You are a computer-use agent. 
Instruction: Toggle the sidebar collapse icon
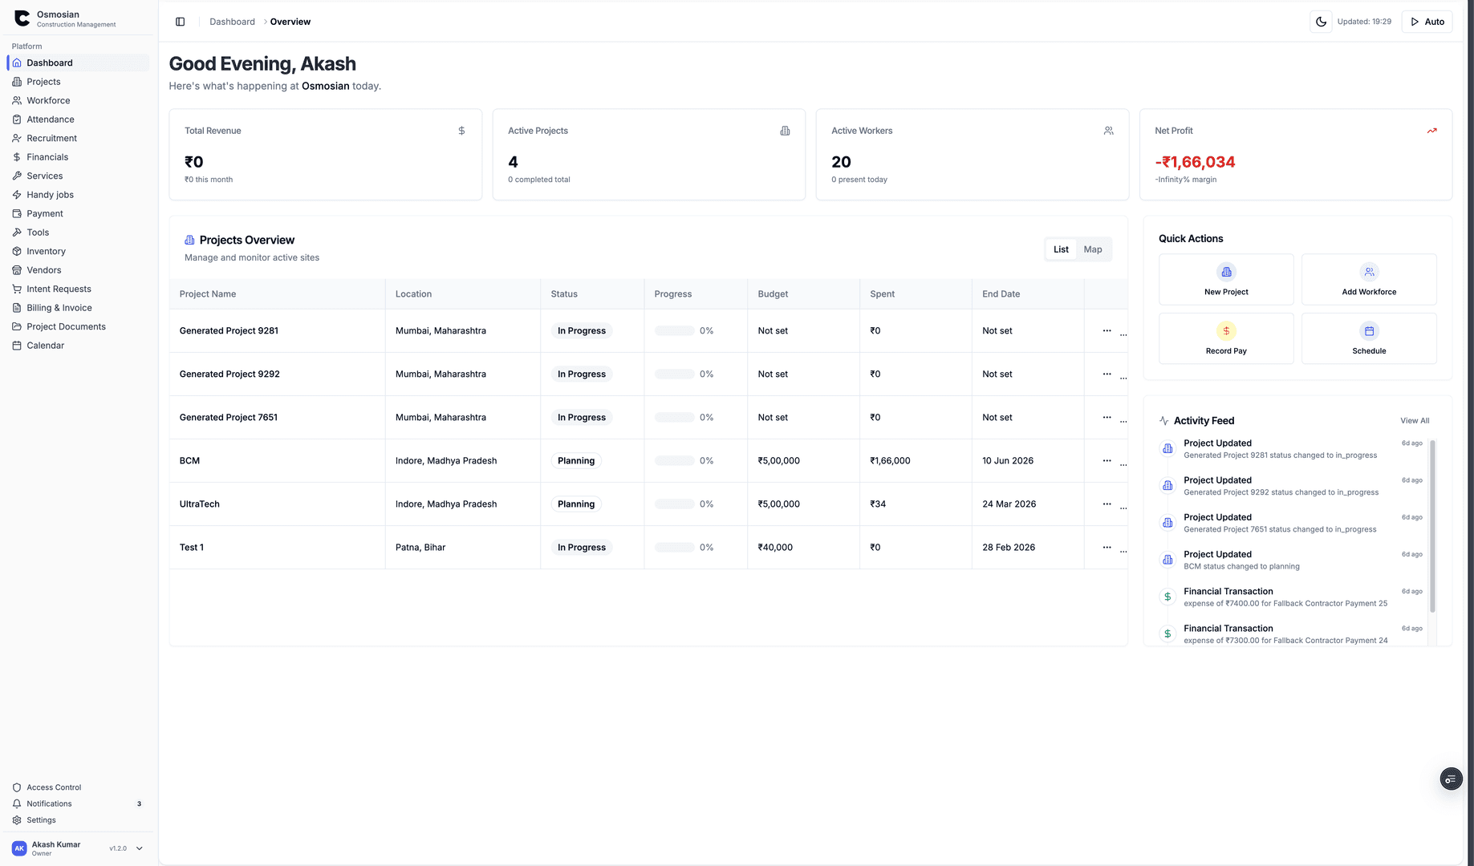(180, 22)
